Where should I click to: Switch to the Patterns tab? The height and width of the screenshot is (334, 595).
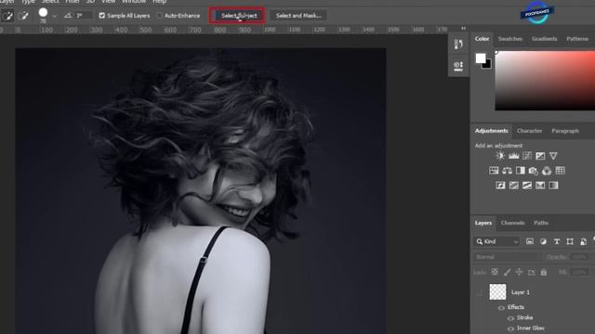[x=577, y=39]
